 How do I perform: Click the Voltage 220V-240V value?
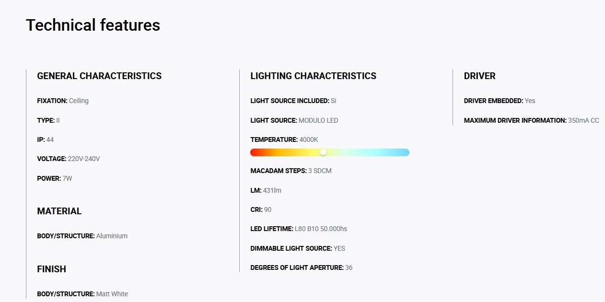84,159
